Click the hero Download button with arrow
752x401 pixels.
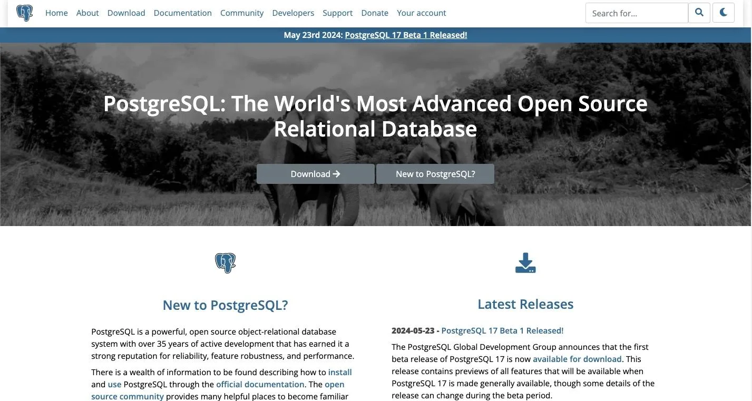coord(315,174)
